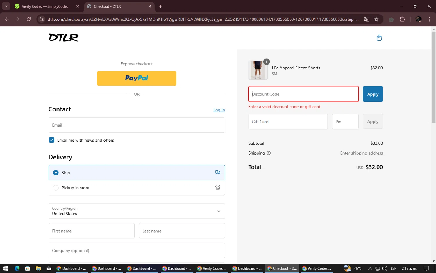Viewport: 436px width, 273px height.
Task: Click the DTLR logo
Action: (x=64, y=38)
